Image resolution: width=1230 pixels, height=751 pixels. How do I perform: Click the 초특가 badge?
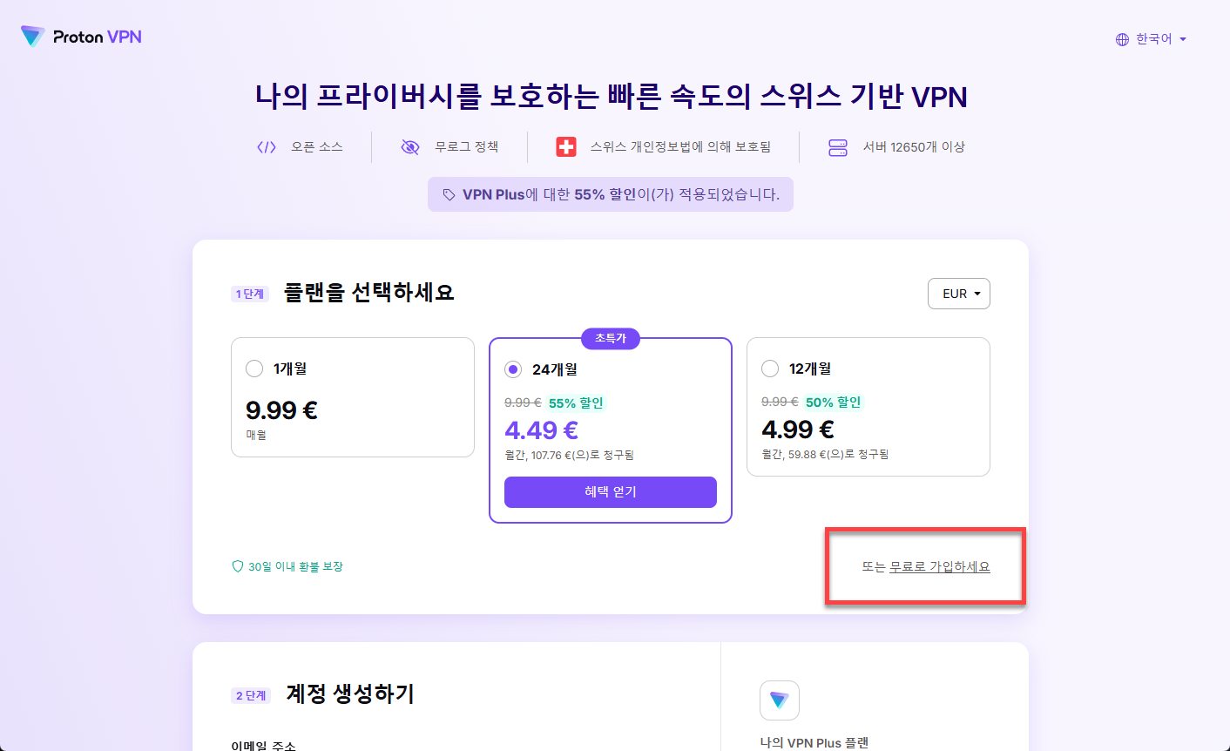pyautogui.click(x=611, y=338)
